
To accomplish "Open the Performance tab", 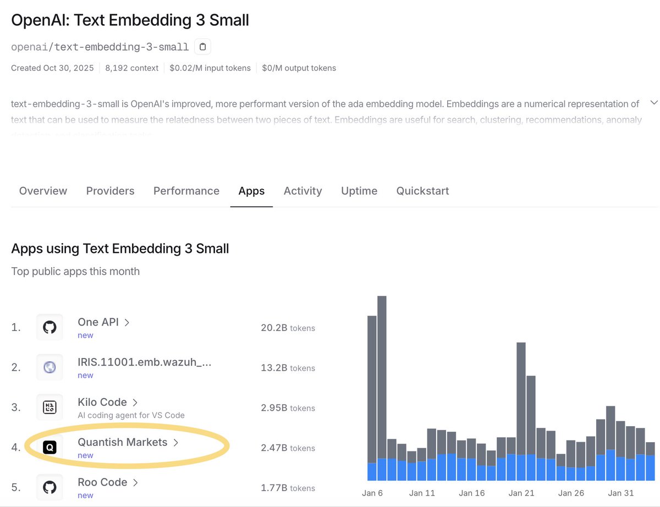I will coord(186,191).
